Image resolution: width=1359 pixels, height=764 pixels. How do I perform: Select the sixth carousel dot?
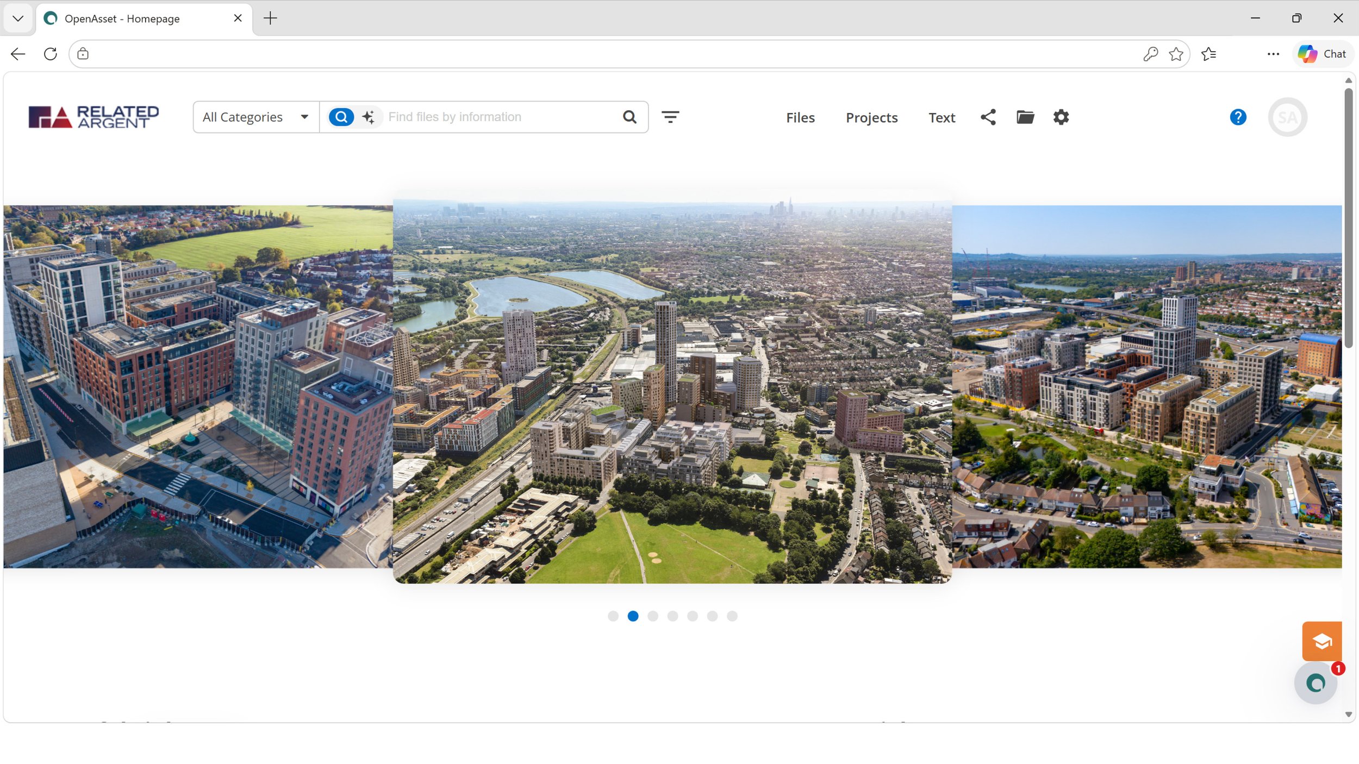click(x=712, y=616)
